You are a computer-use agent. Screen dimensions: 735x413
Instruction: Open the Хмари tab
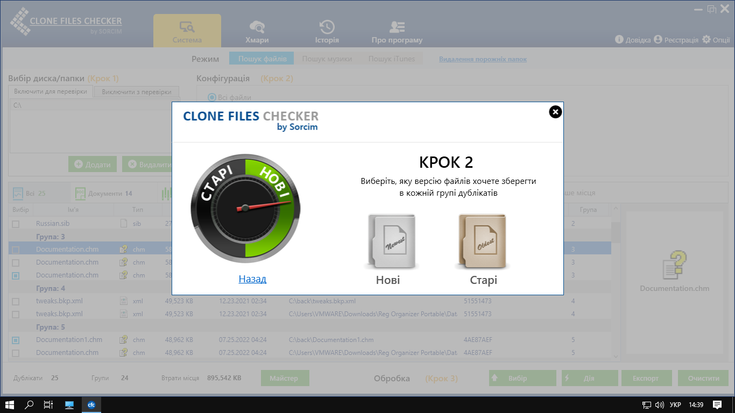coord(257,31)
